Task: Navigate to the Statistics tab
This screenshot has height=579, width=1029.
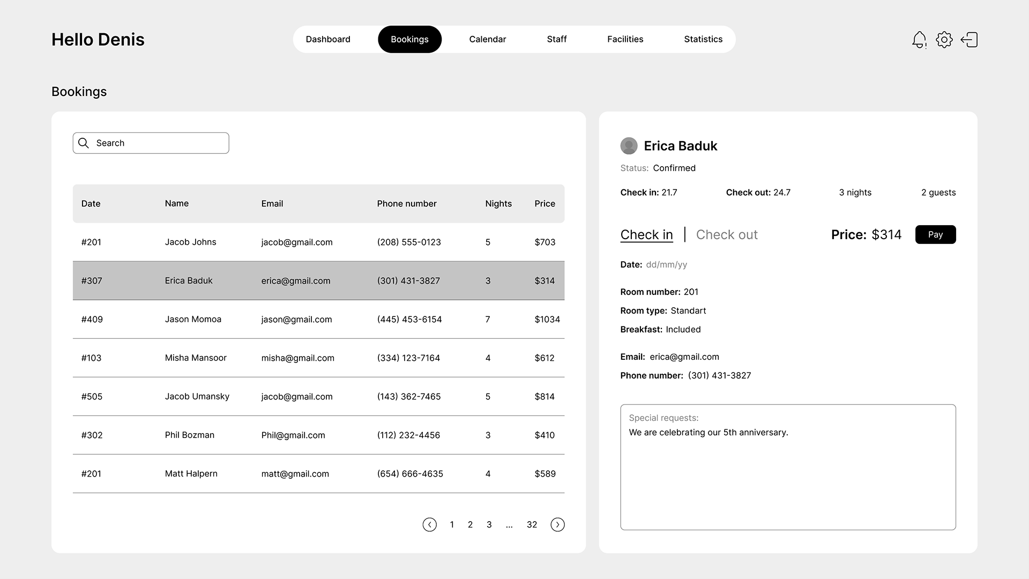Action: (x=703, y=39)
